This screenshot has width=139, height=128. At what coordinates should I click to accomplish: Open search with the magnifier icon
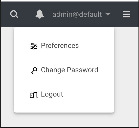click(14, 14)
